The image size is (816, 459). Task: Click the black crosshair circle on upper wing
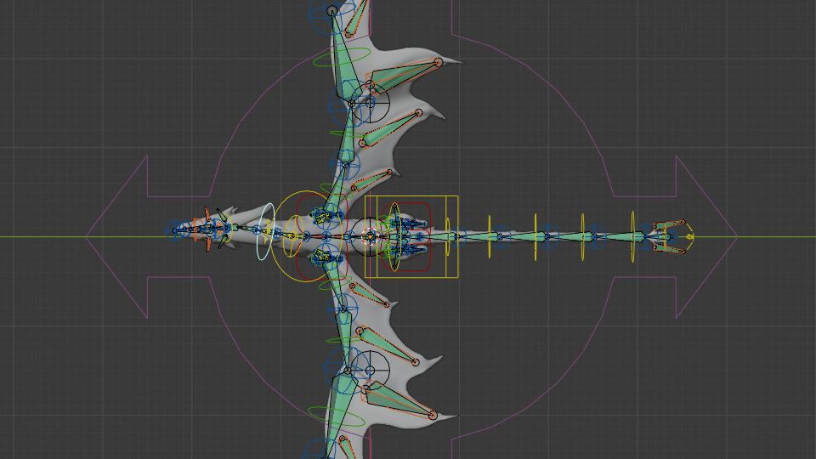point(370,104)
